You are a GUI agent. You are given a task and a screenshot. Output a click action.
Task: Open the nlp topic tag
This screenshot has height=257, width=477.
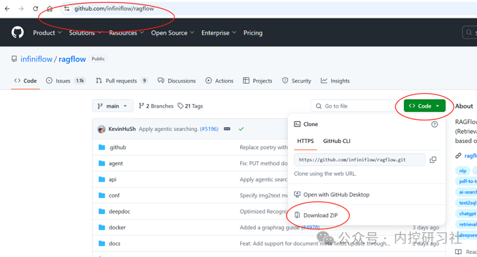point(463,171)
